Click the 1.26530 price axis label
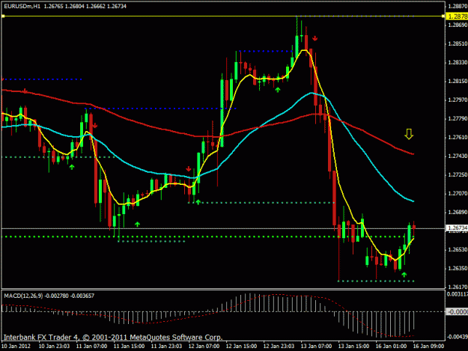The width and height of the screenshot is (468, 351). (458, 250)
